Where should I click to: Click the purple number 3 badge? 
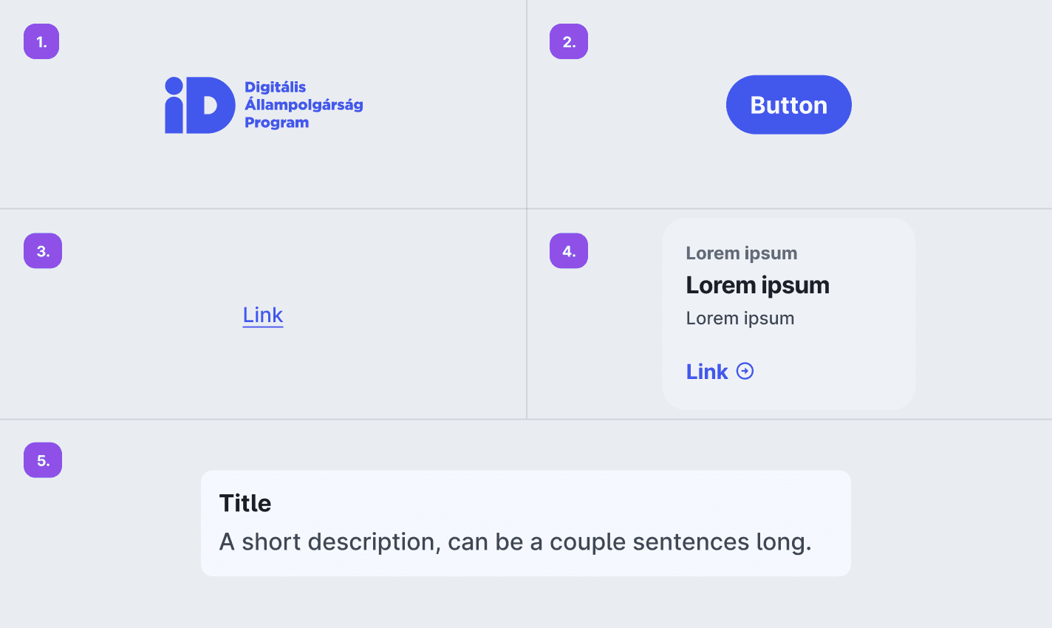pos(43,250)
